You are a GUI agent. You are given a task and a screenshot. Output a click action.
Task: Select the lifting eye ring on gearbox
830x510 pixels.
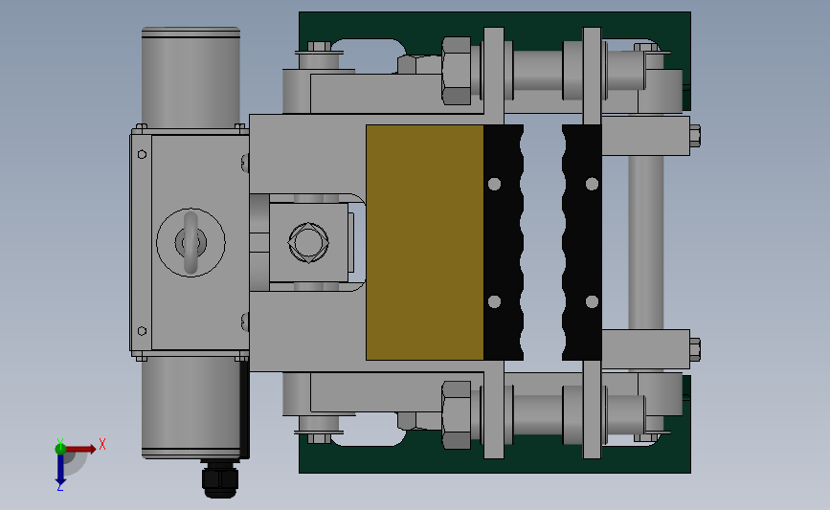191,243
